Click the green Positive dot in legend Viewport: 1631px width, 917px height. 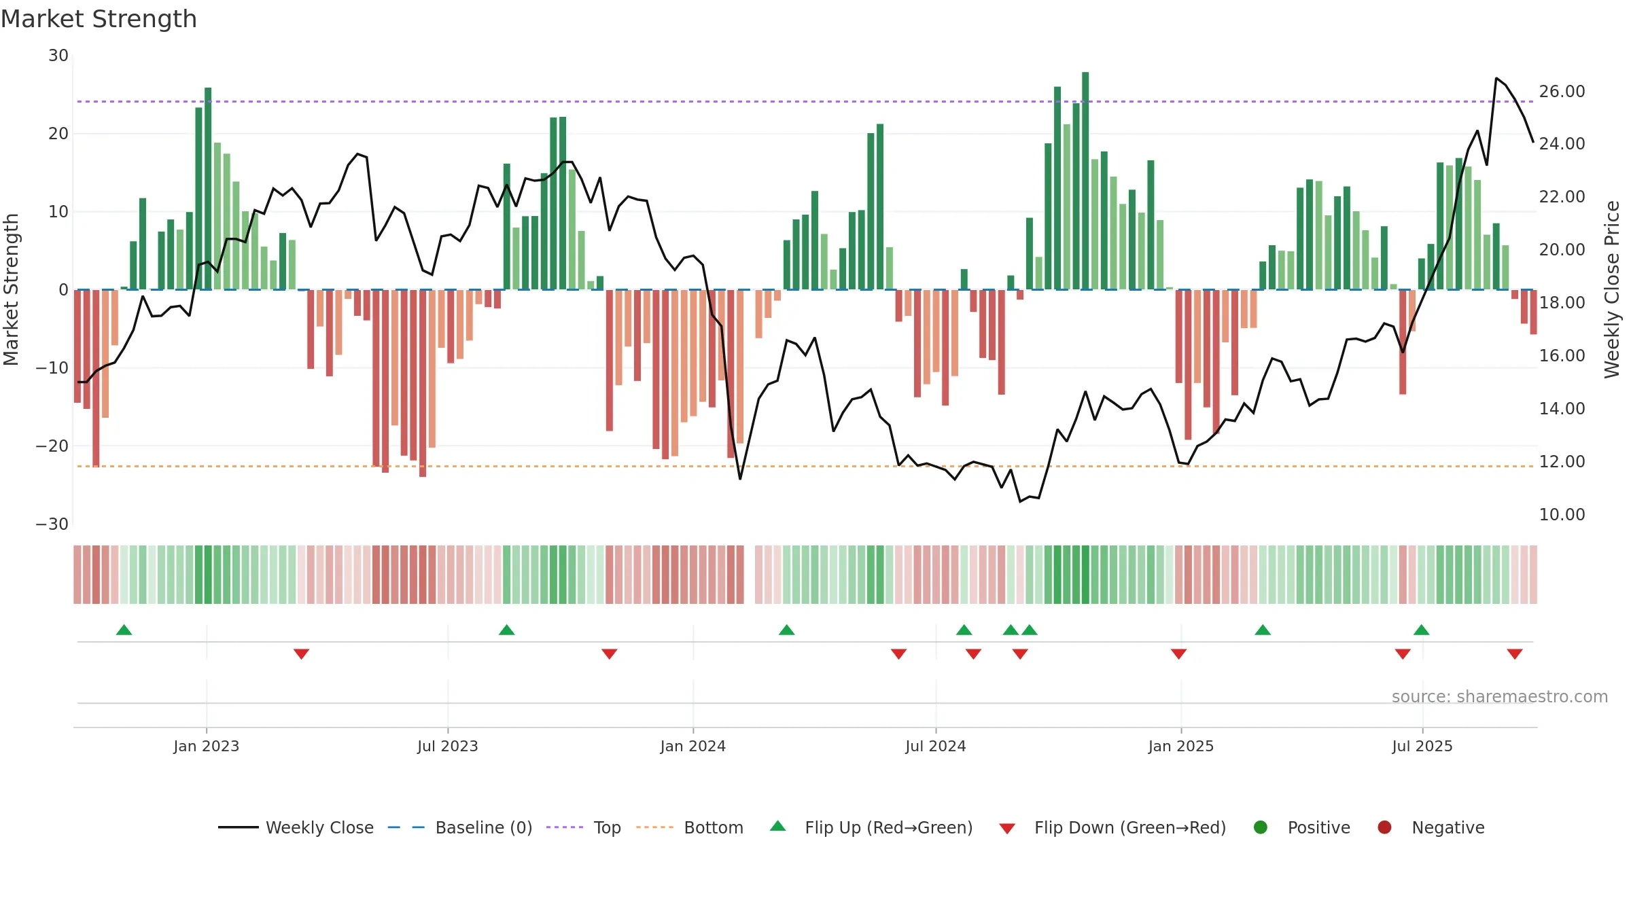point(1261,827)
